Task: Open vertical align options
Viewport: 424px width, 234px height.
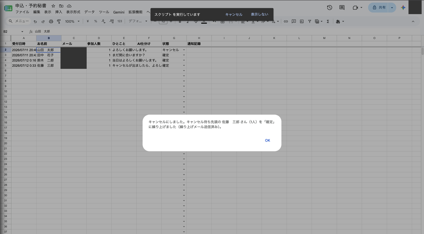Action: [255, 22]
